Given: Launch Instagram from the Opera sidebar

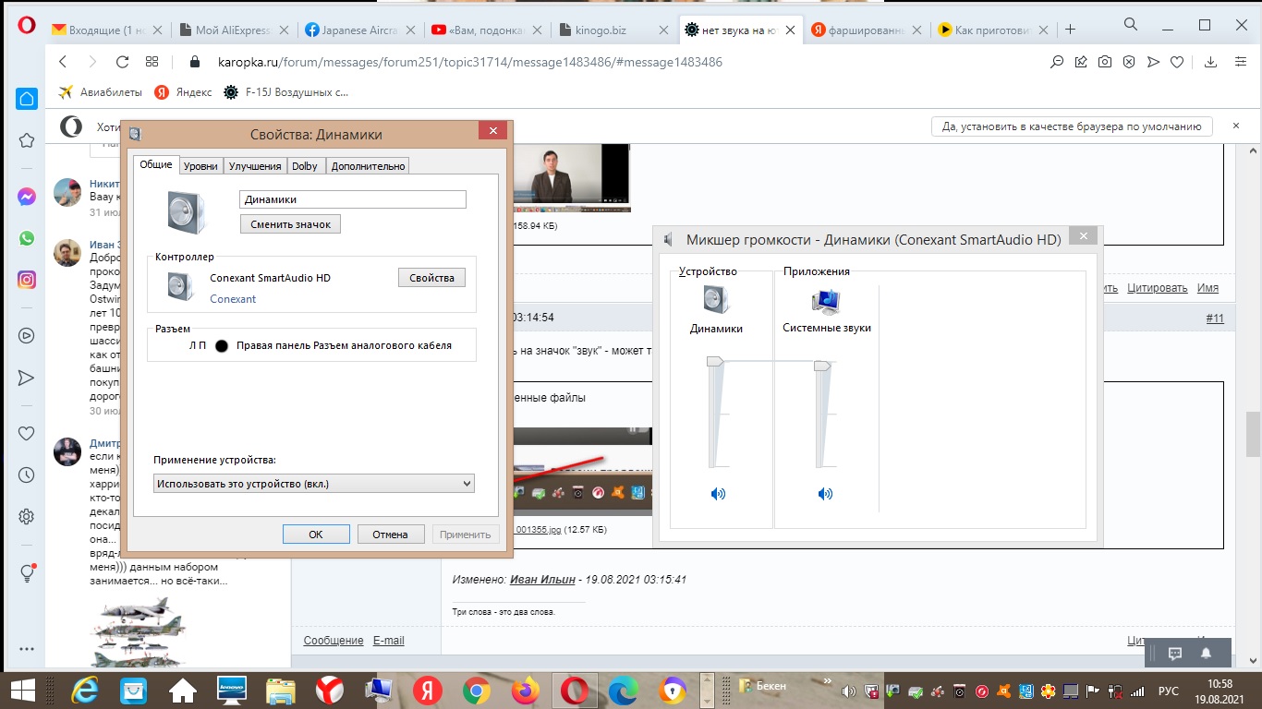Looking at the screenshot, I should 27,280.
